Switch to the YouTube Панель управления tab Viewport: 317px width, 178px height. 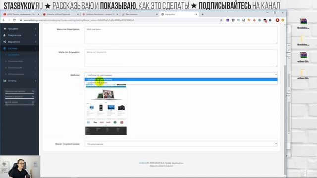click(x=20, y=14)
